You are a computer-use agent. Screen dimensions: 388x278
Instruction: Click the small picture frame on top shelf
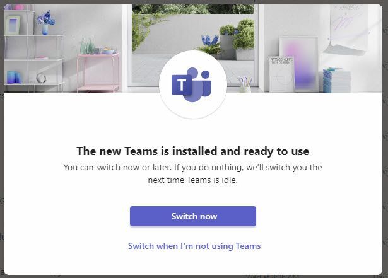click(13, 25)
